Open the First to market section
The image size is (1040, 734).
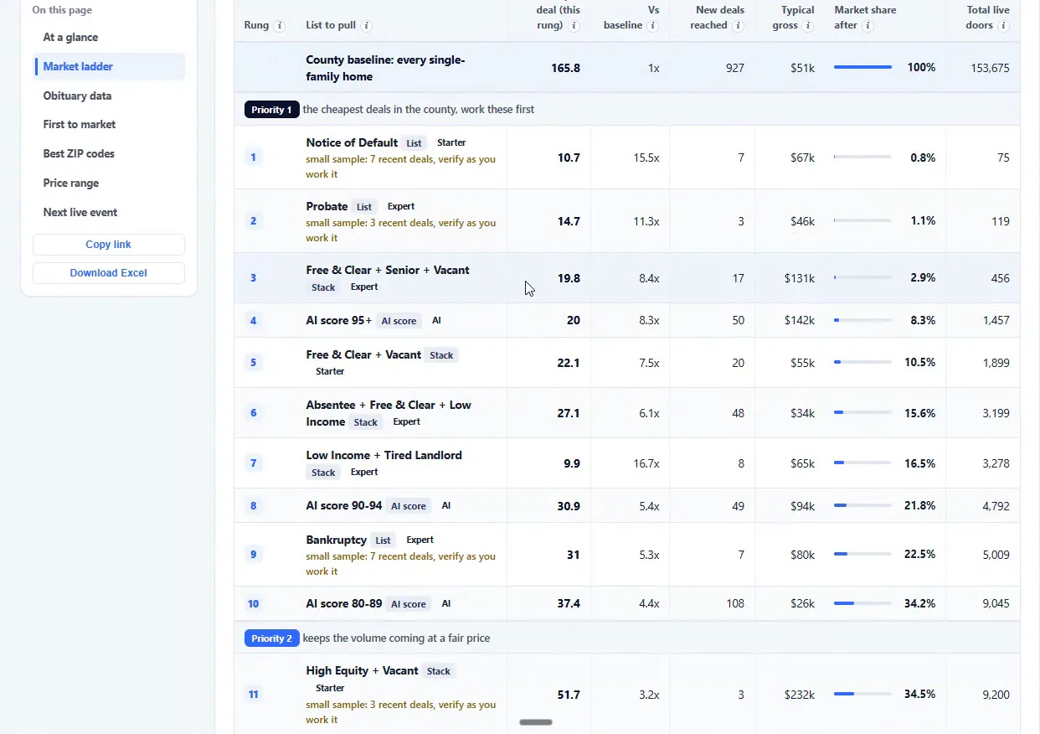(x=80, y=125)
